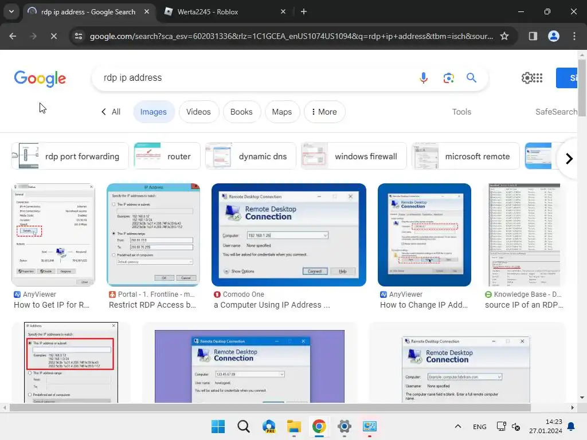View site information icon in address bar
Screen dimensions: 587x440
tap(79, 36)
